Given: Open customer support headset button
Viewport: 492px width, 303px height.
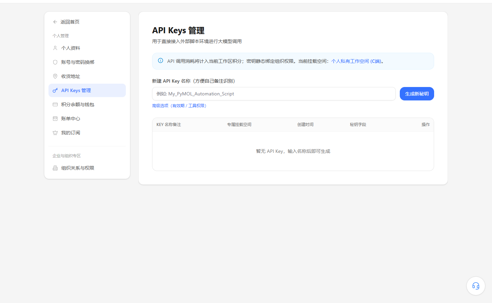Looking at the screenshot, I should click(x=476, y=286).
